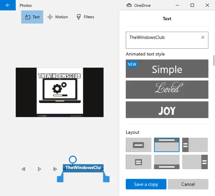Switch to the Motion tab
215x196 pixels.
click(58, 17)
